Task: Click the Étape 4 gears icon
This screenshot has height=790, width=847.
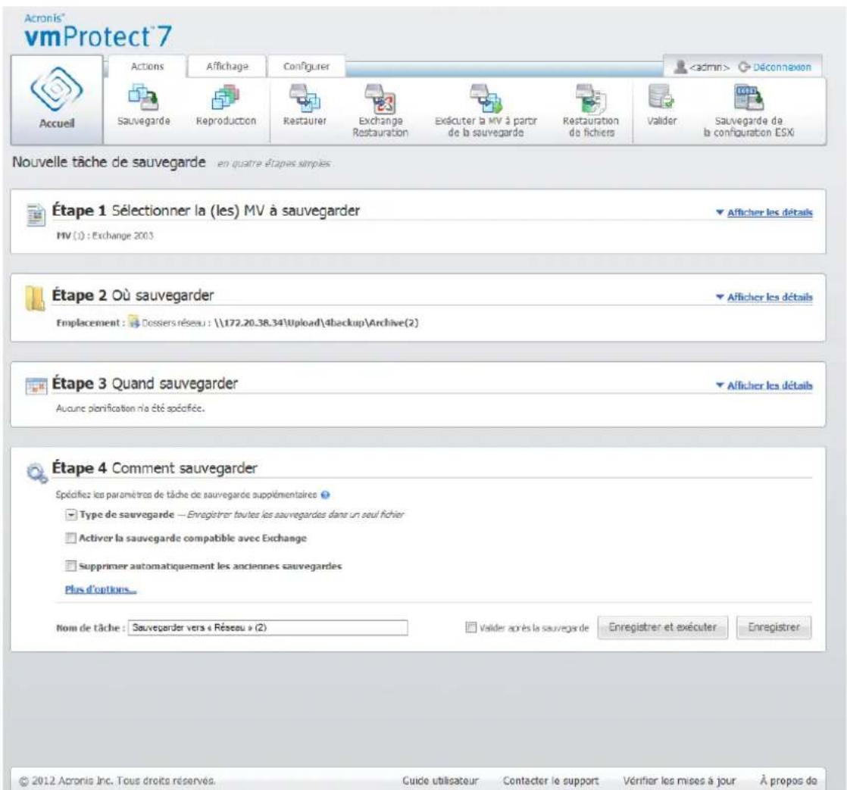Action: tap(36, 473)
